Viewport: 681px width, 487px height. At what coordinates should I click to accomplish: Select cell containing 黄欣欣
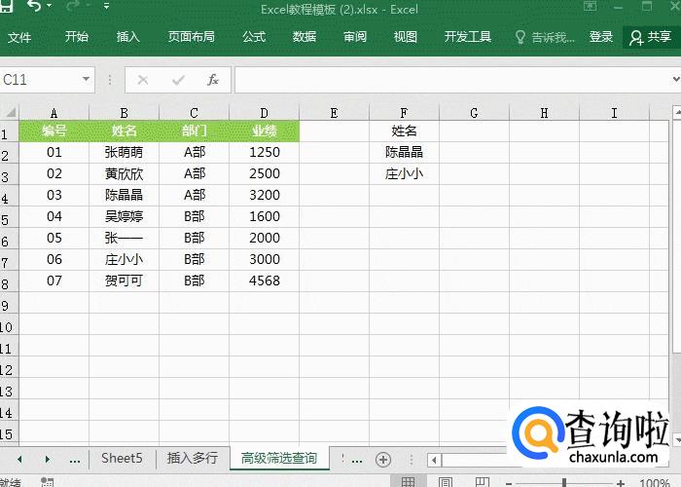[x=124, y=173]
